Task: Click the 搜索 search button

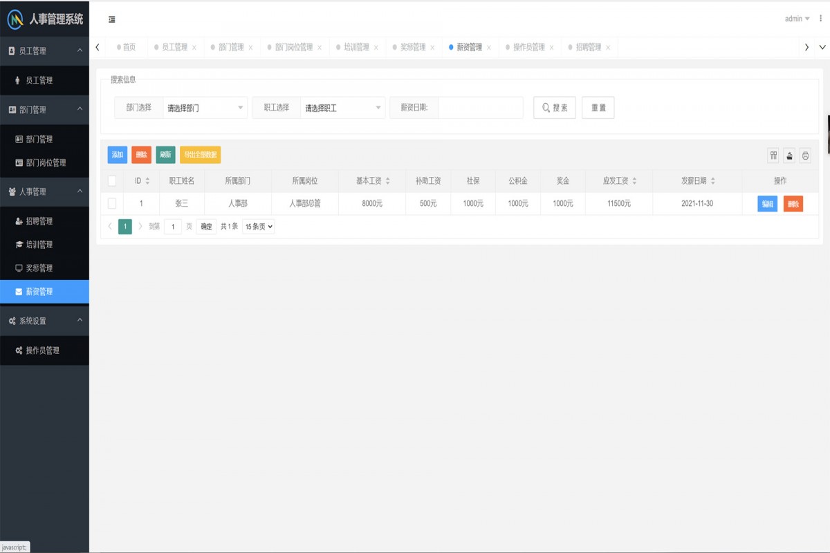Action: coord(554,107)
